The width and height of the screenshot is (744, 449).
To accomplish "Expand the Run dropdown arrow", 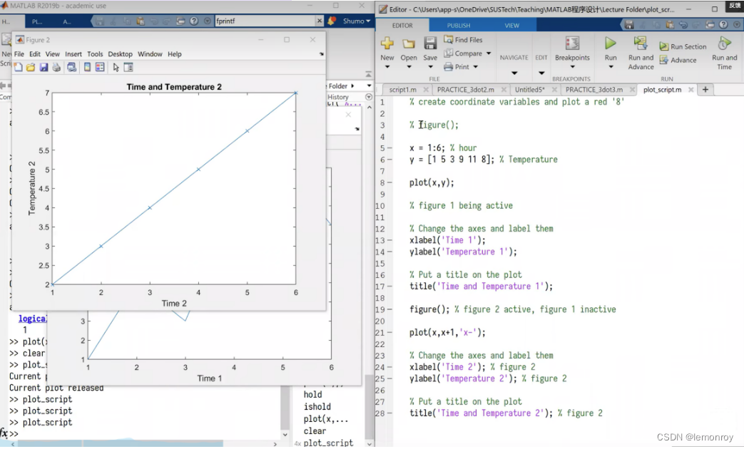I will click(x=611, y=67).
